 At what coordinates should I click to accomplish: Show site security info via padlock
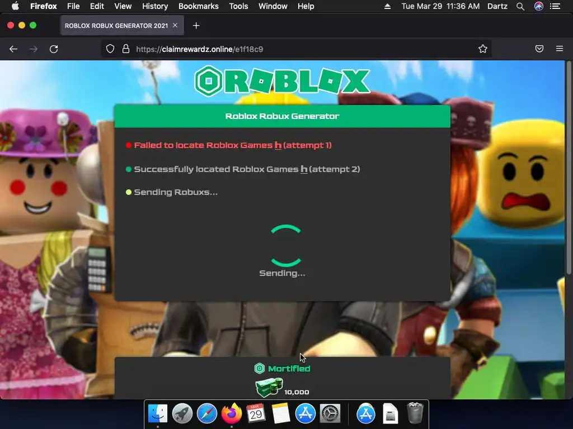pyautogui.click(x=126, y=49)
